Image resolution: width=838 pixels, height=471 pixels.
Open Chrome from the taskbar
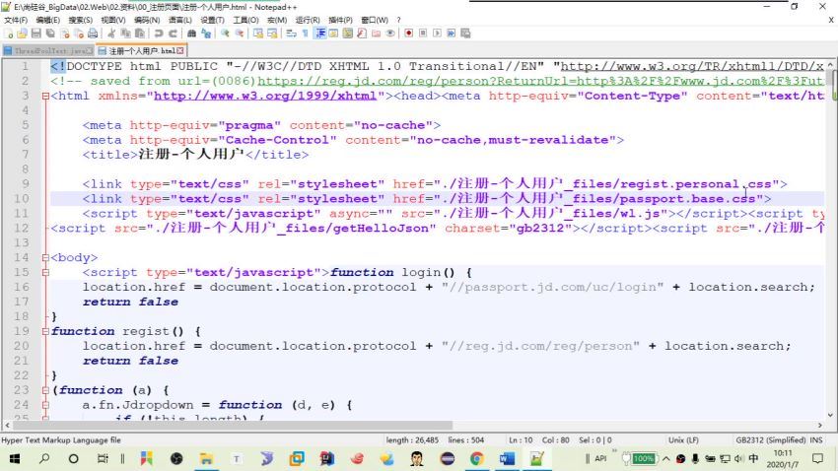(x=477, y=459)
